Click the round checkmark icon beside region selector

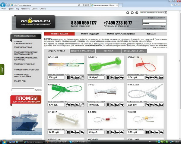(x=137, y=13)
